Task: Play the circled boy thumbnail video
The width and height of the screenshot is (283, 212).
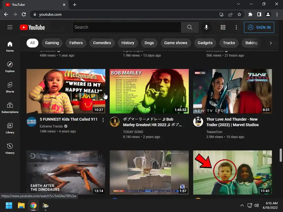Action: (232, 173)
